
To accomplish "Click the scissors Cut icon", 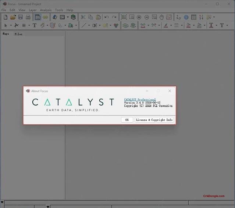I will (83, 17).
